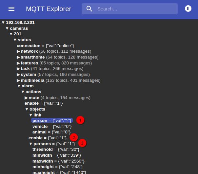This screenshot has width=198, height=174.
Task: Collapse the persons node arrow
Action: [30, 144]
